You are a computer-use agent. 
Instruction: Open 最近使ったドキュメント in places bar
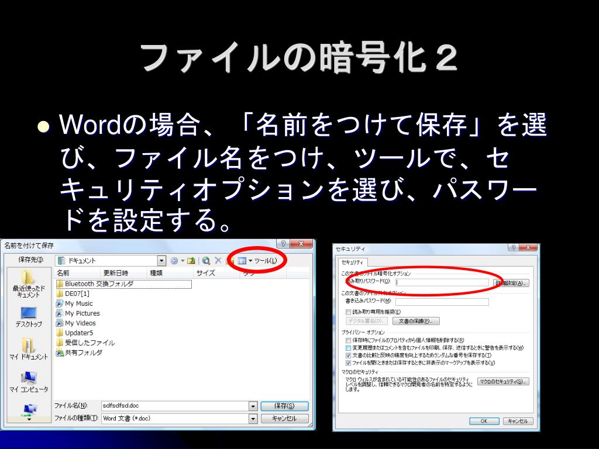click(29, 284)
